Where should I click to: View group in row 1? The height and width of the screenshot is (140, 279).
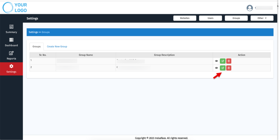coord(216,61)
